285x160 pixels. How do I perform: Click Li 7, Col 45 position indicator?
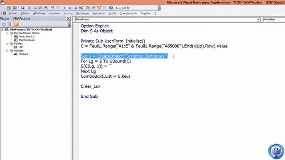(123, 8)
